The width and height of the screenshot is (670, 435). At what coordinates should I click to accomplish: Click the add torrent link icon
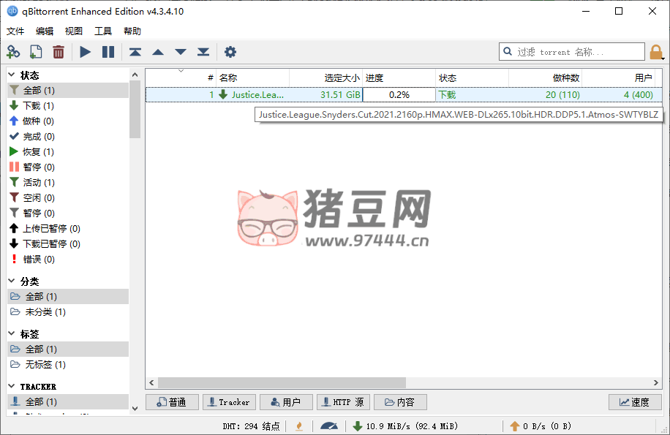[x=13, y=52]
